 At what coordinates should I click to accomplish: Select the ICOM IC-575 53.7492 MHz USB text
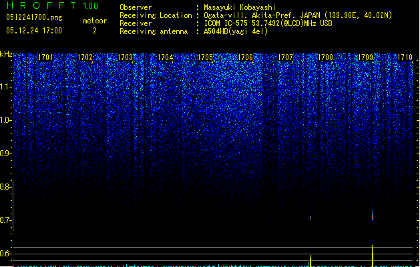tap(268, 23)
